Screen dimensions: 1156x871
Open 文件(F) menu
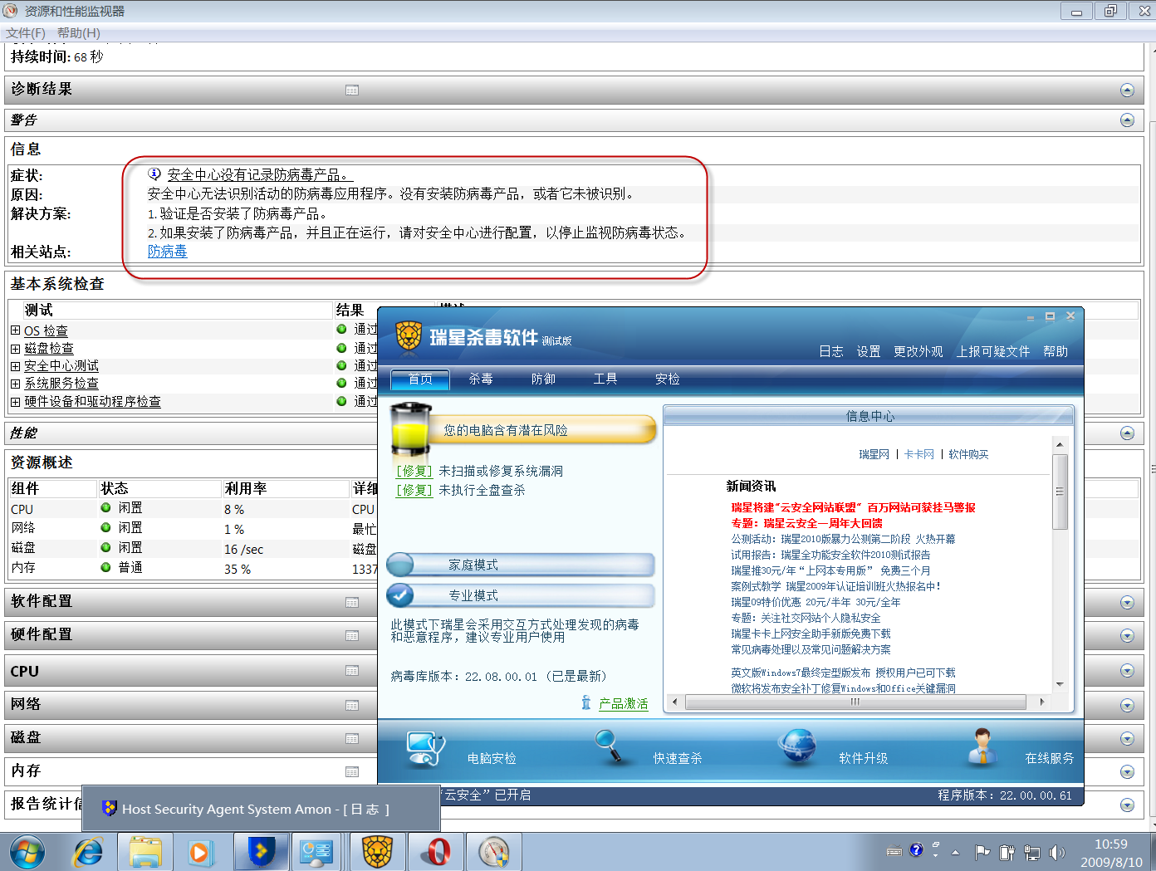(26, 33)
